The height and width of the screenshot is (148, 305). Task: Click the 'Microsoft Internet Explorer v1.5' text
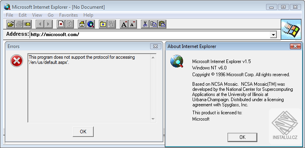pos(222,62)
